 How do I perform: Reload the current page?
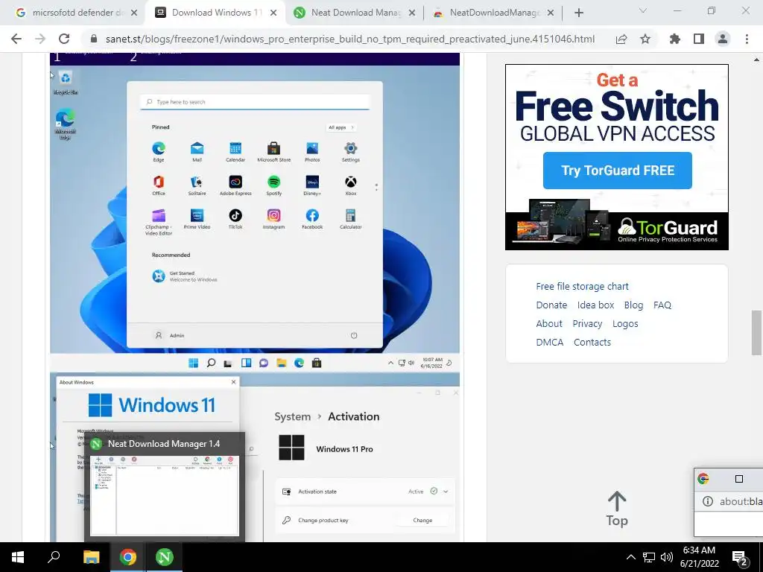coord(64,39)
